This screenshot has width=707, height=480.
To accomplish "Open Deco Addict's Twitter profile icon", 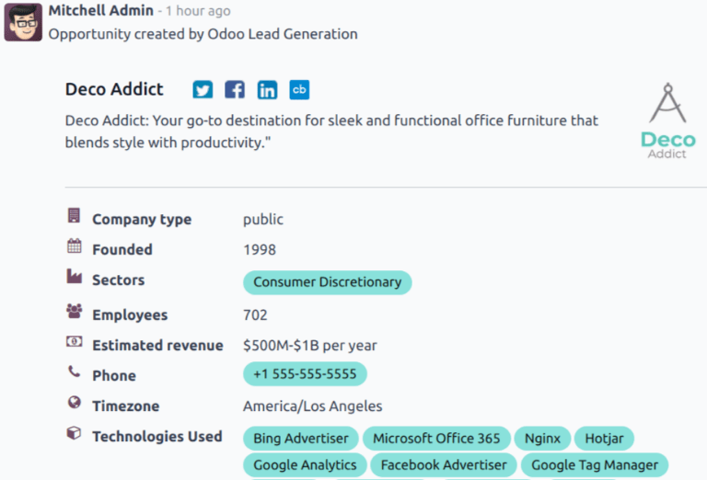I will click(203, 90).
